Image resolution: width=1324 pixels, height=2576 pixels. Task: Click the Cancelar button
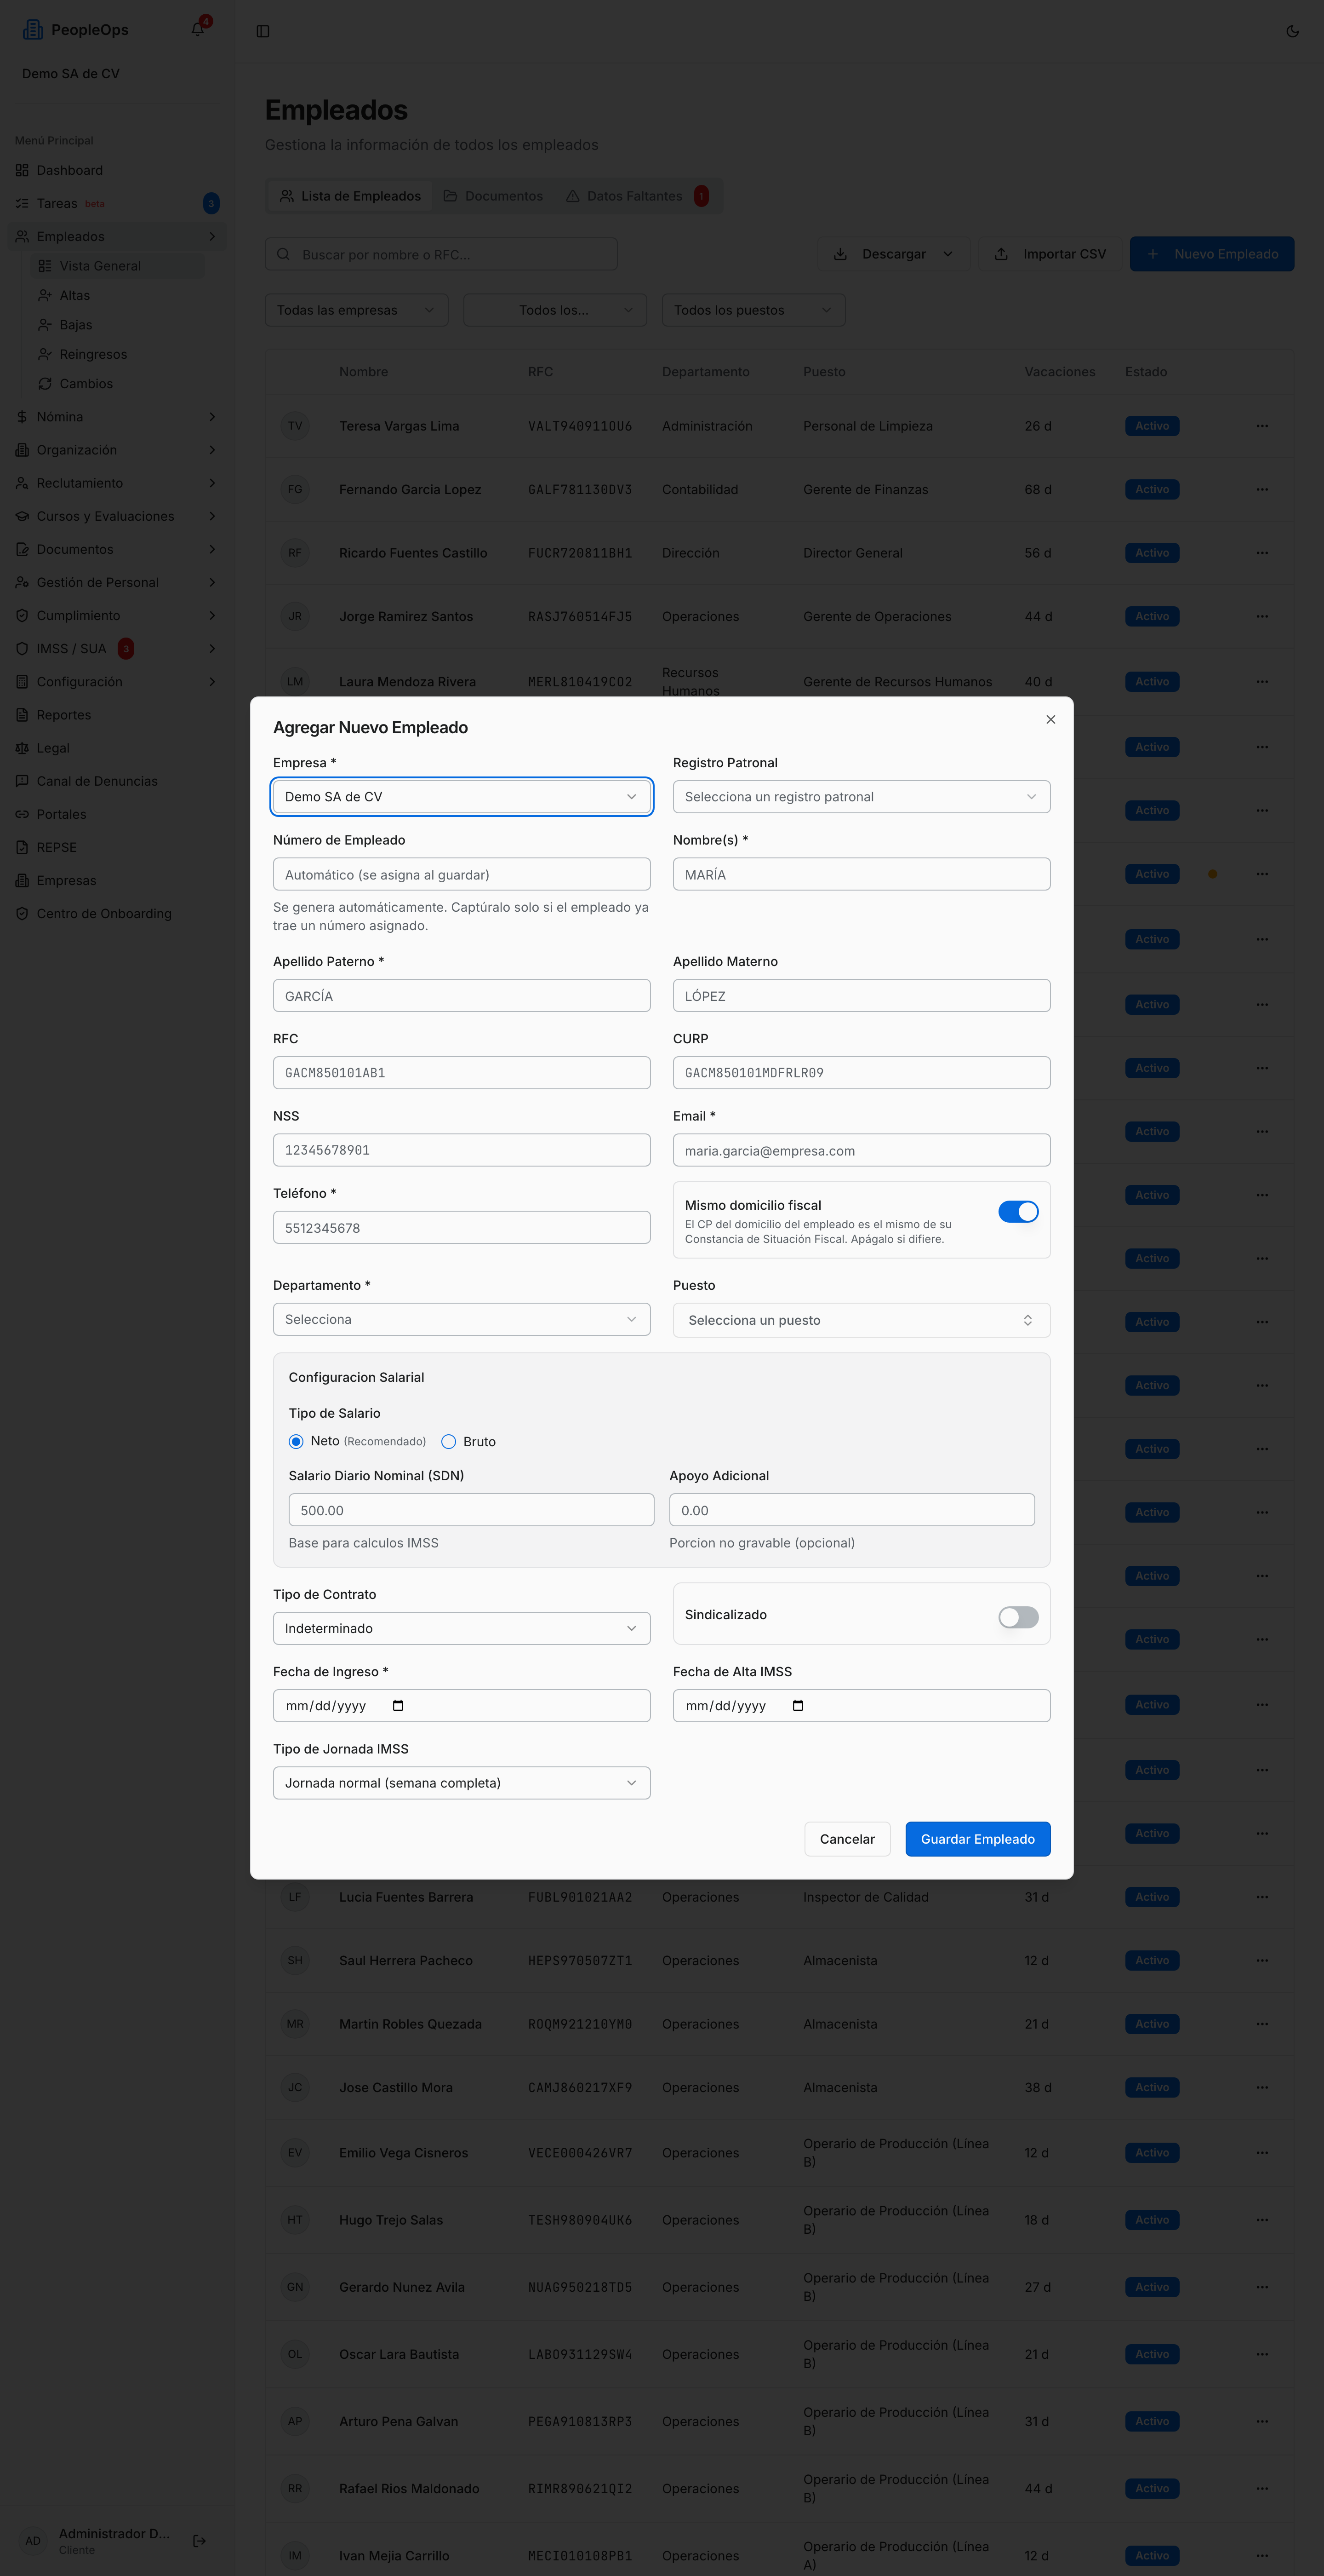[846, 1839]
